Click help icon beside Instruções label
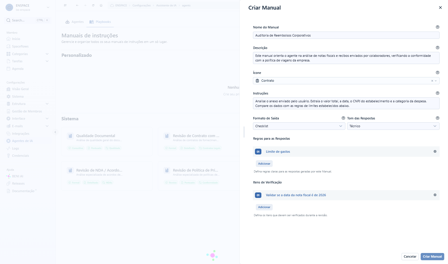This screenshot has width=448, height=264. pos(438,93)
